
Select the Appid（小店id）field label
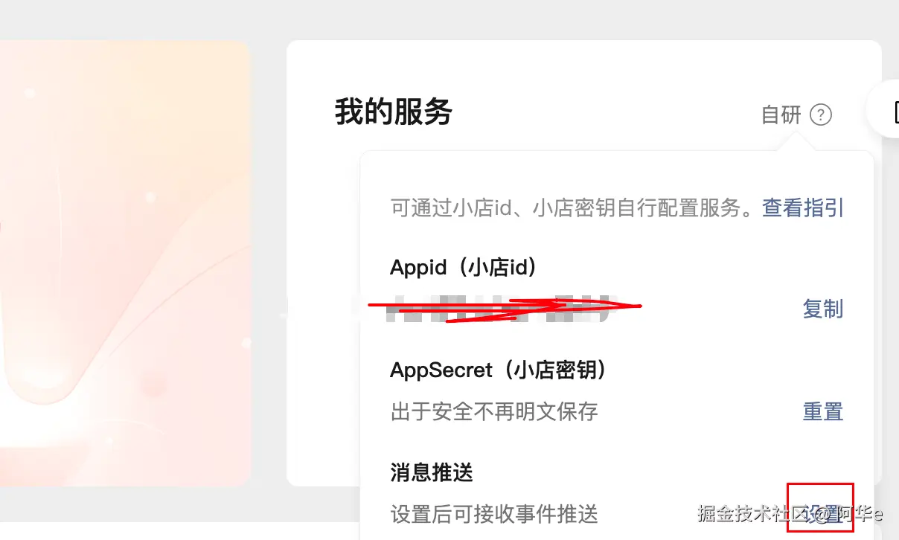463,268
